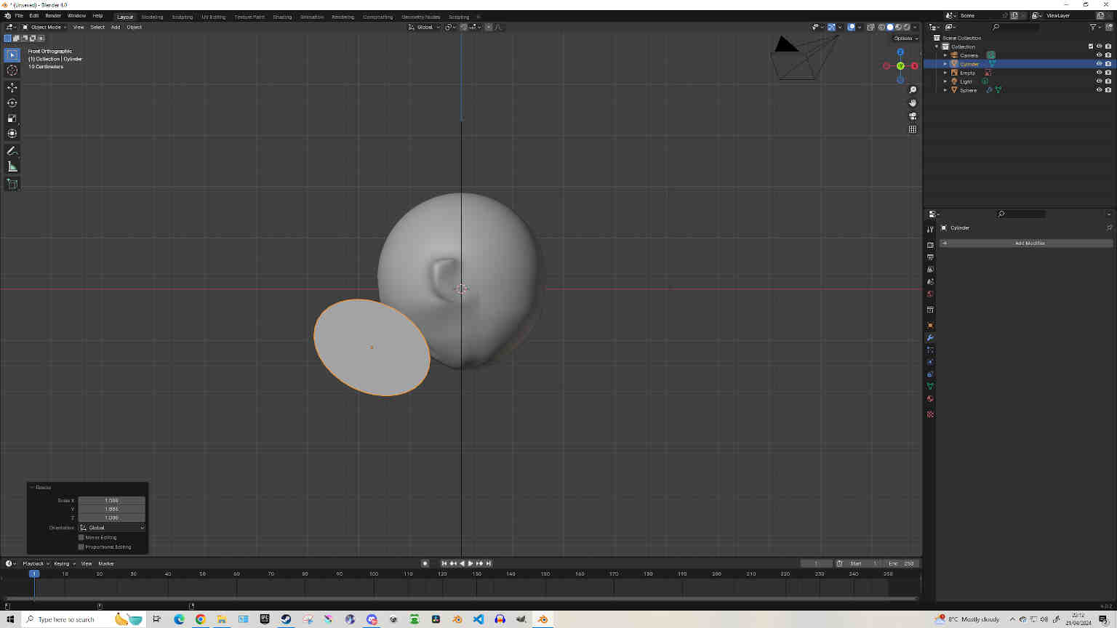Collapse the Collection in outliner

937,47
